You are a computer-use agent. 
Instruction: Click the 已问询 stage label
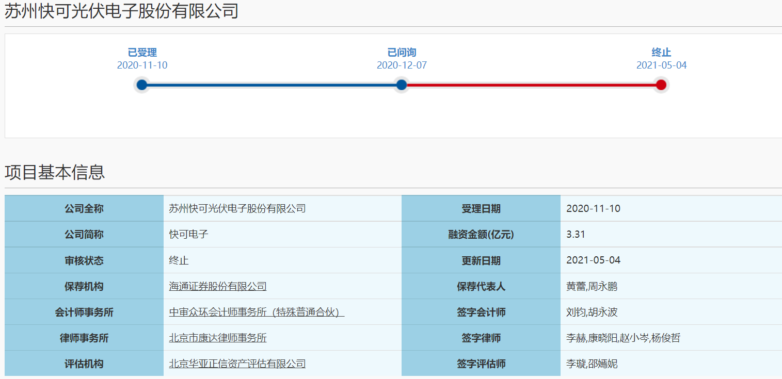click(x=402, y=52)
